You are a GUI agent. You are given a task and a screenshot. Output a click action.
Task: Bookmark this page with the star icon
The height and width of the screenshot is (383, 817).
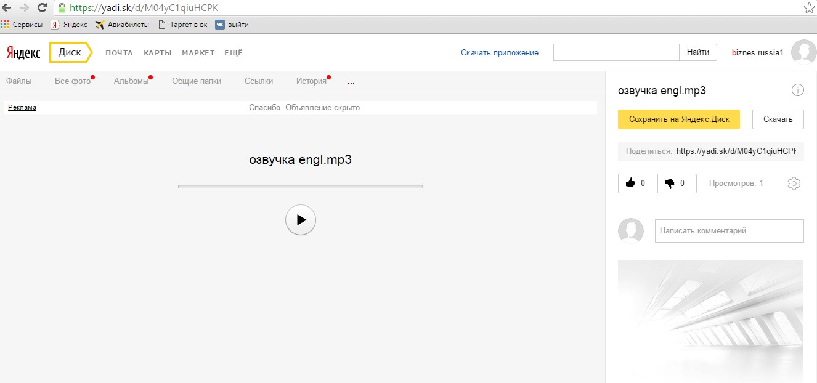(809, 7)
